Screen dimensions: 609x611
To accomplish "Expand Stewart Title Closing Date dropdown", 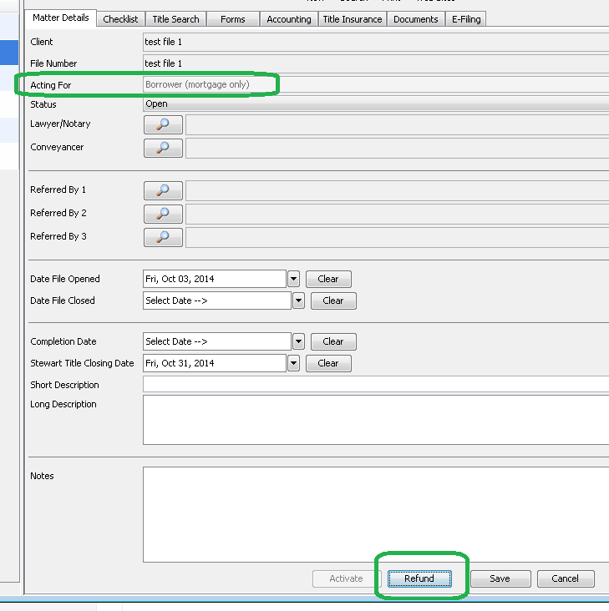I will pyautogui.click(x=293, y=364).
